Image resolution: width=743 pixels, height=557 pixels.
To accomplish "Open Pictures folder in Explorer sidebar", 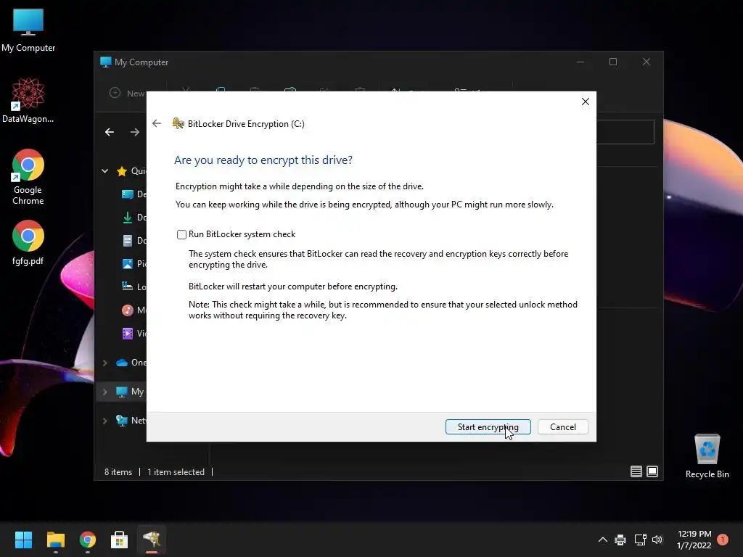I will click(134, 264).
